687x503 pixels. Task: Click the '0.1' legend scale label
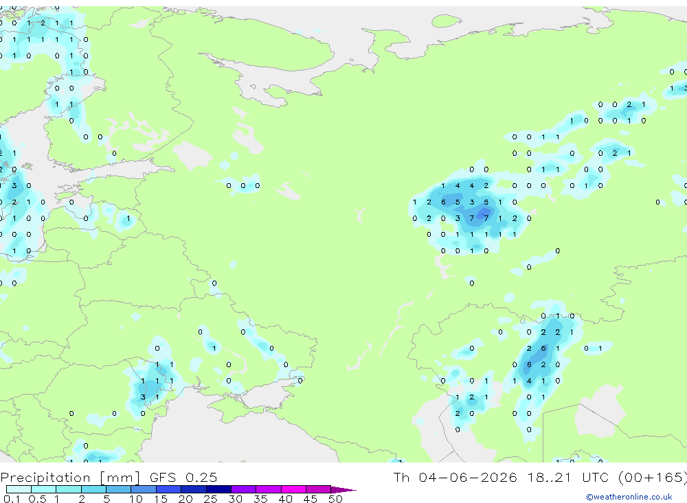coord(12,499)
